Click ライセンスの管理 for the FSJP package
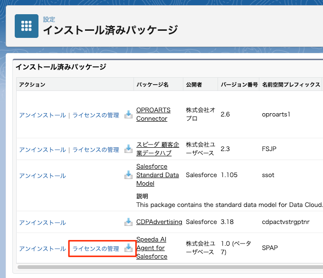Screen dimensions: 323x278 click(95, 150)
